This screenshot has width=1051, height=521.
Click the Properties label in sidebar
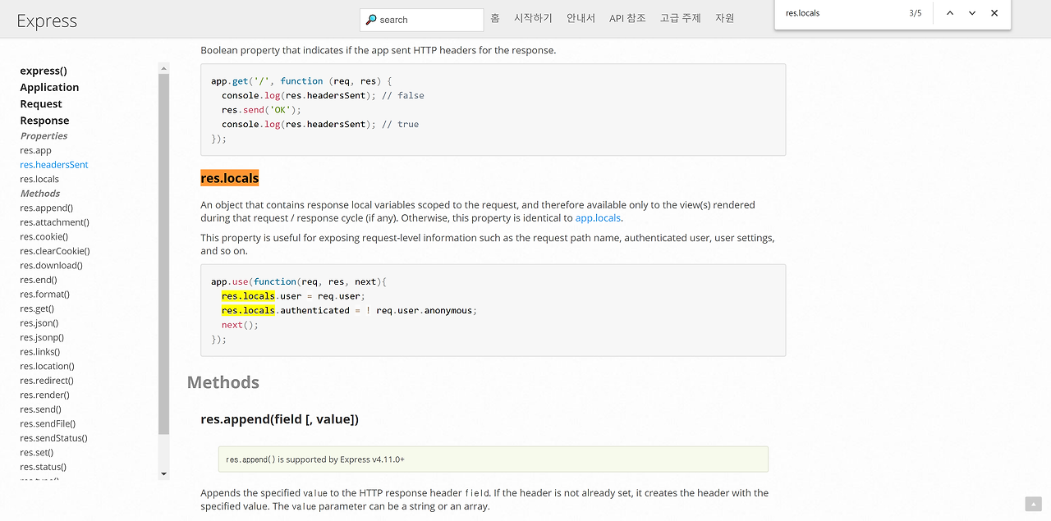[x=44, y=136]
